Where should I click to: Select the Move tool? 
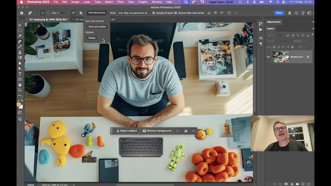pyautogui.click(x=20, y=25)
